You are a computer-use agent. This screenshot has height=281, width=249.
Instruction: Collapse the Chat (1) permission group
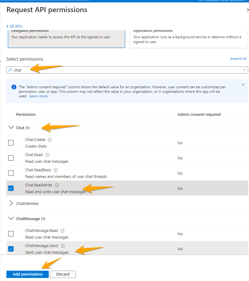pos(11,128)
